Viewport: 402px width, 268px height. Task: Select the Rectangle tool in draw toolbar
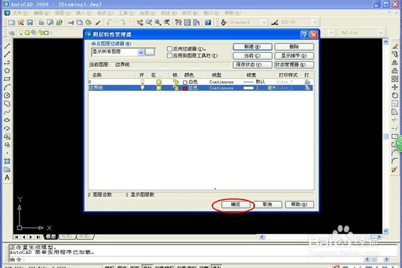click(x=7, y=79)
